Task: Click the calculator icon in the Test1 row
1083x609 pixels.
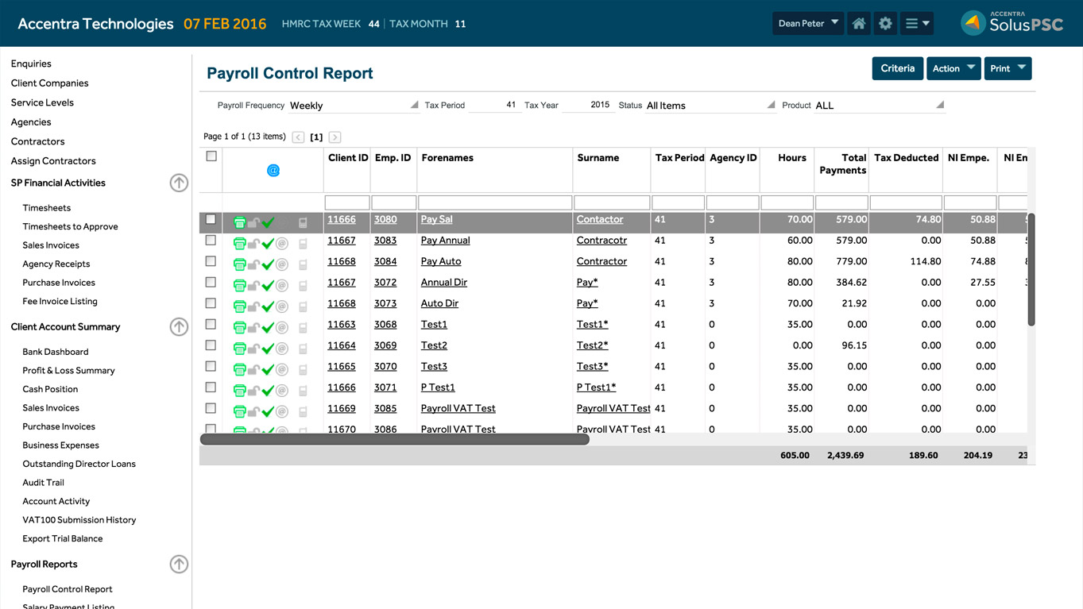Action: pos(303,328)
